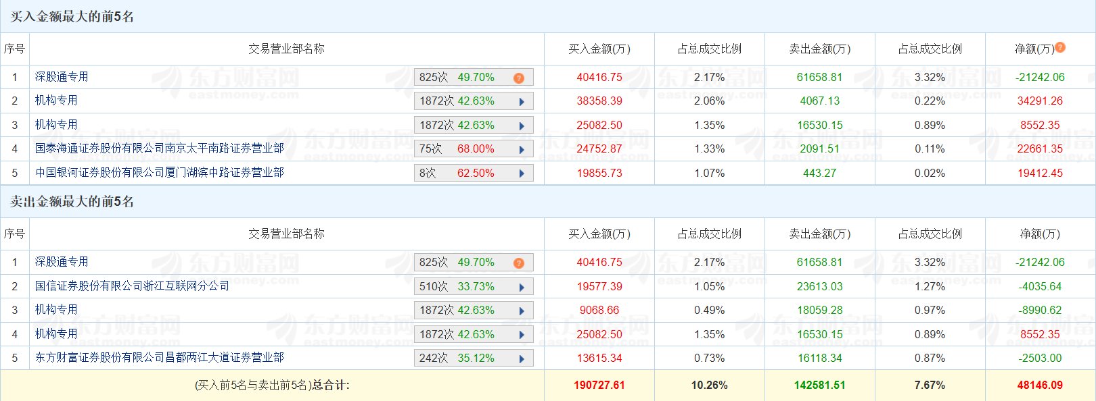Click blue arrow icon in 国泰海通证券 row
The height and width of the screenshot is (401, 1096).
point(522,149)
